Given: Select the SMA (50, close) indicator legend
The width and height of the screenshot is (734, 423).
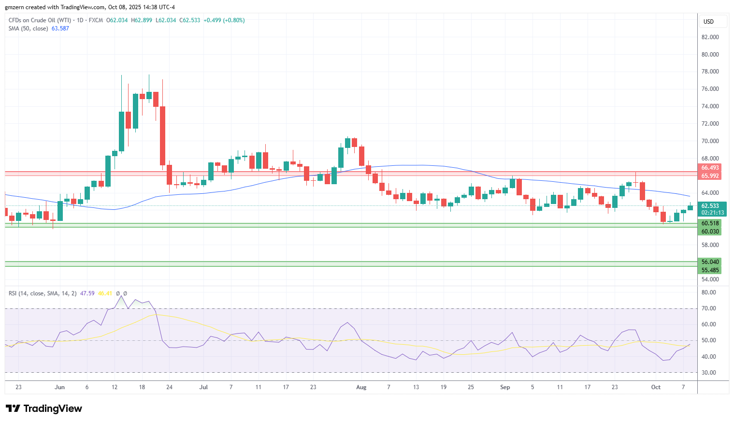Looking at the screenshot, I should click(28, 29).
